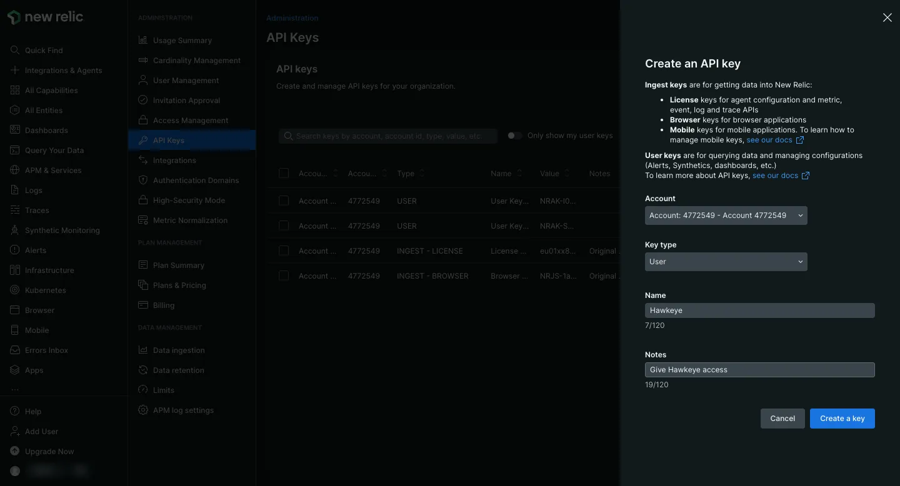Check the select-all keys header checkbox

[284, 173]
